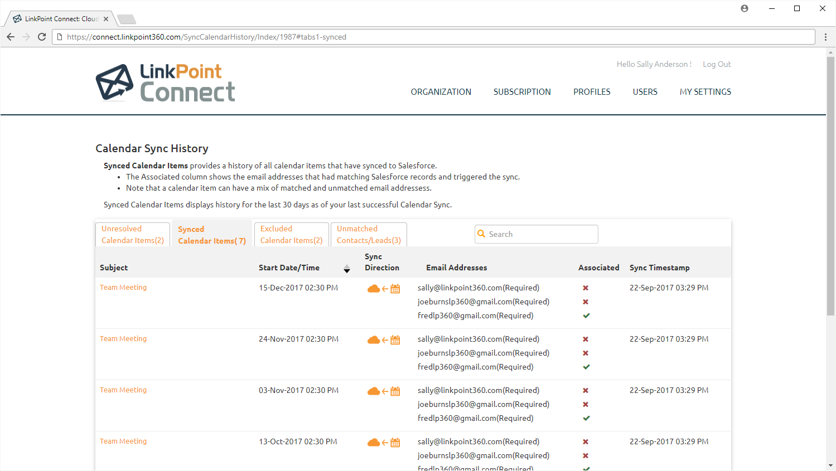Viewport: 836px width, 471px height.
Task: Click '24-Nov-2017 02:30 PM' start date
Action: [298, 339]
